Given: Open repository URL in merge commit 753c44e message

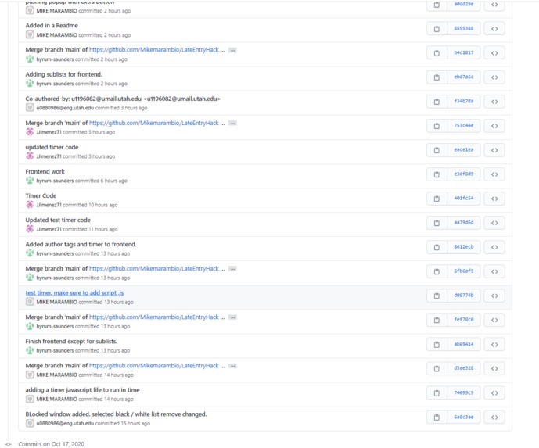Looking at the screenshot, I should pos(154,123).
